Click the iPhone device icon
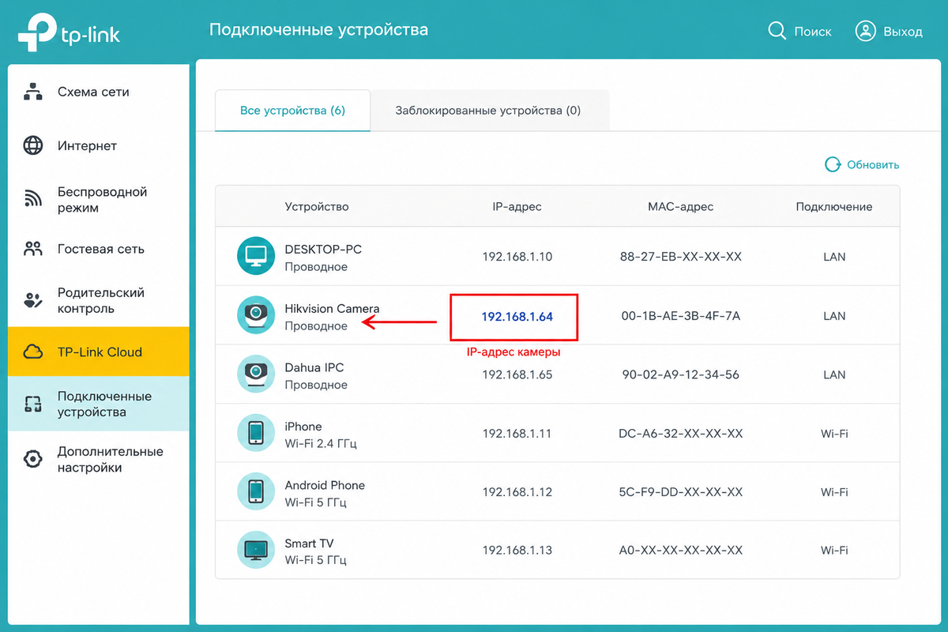 (x=256, y=433)
